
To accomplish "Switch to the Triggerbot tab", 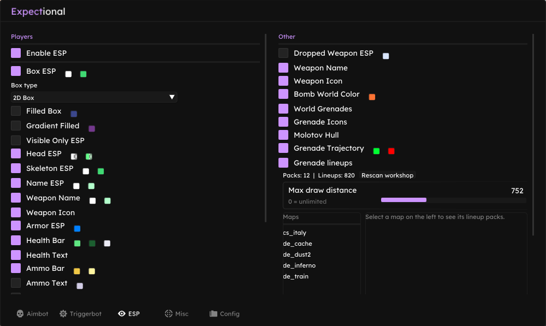I will [80, 314].
